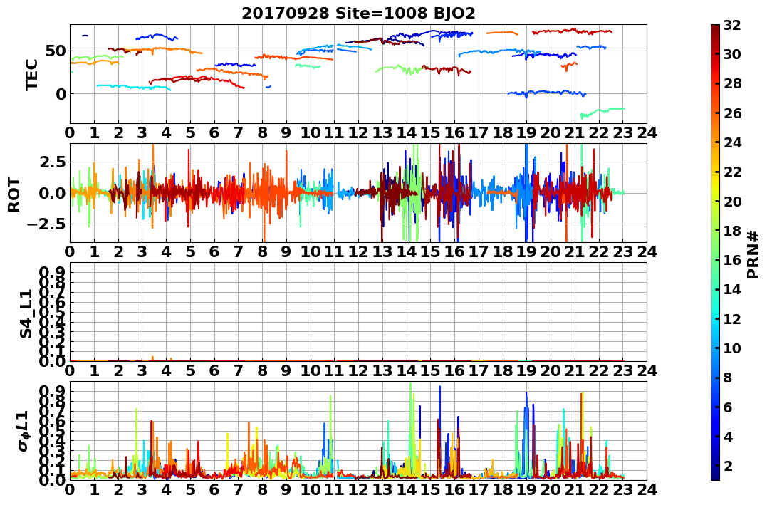Click the '2.5' tick on ROT axis
The height and width of the screenshot is (505, 767).
coord(53,162)
